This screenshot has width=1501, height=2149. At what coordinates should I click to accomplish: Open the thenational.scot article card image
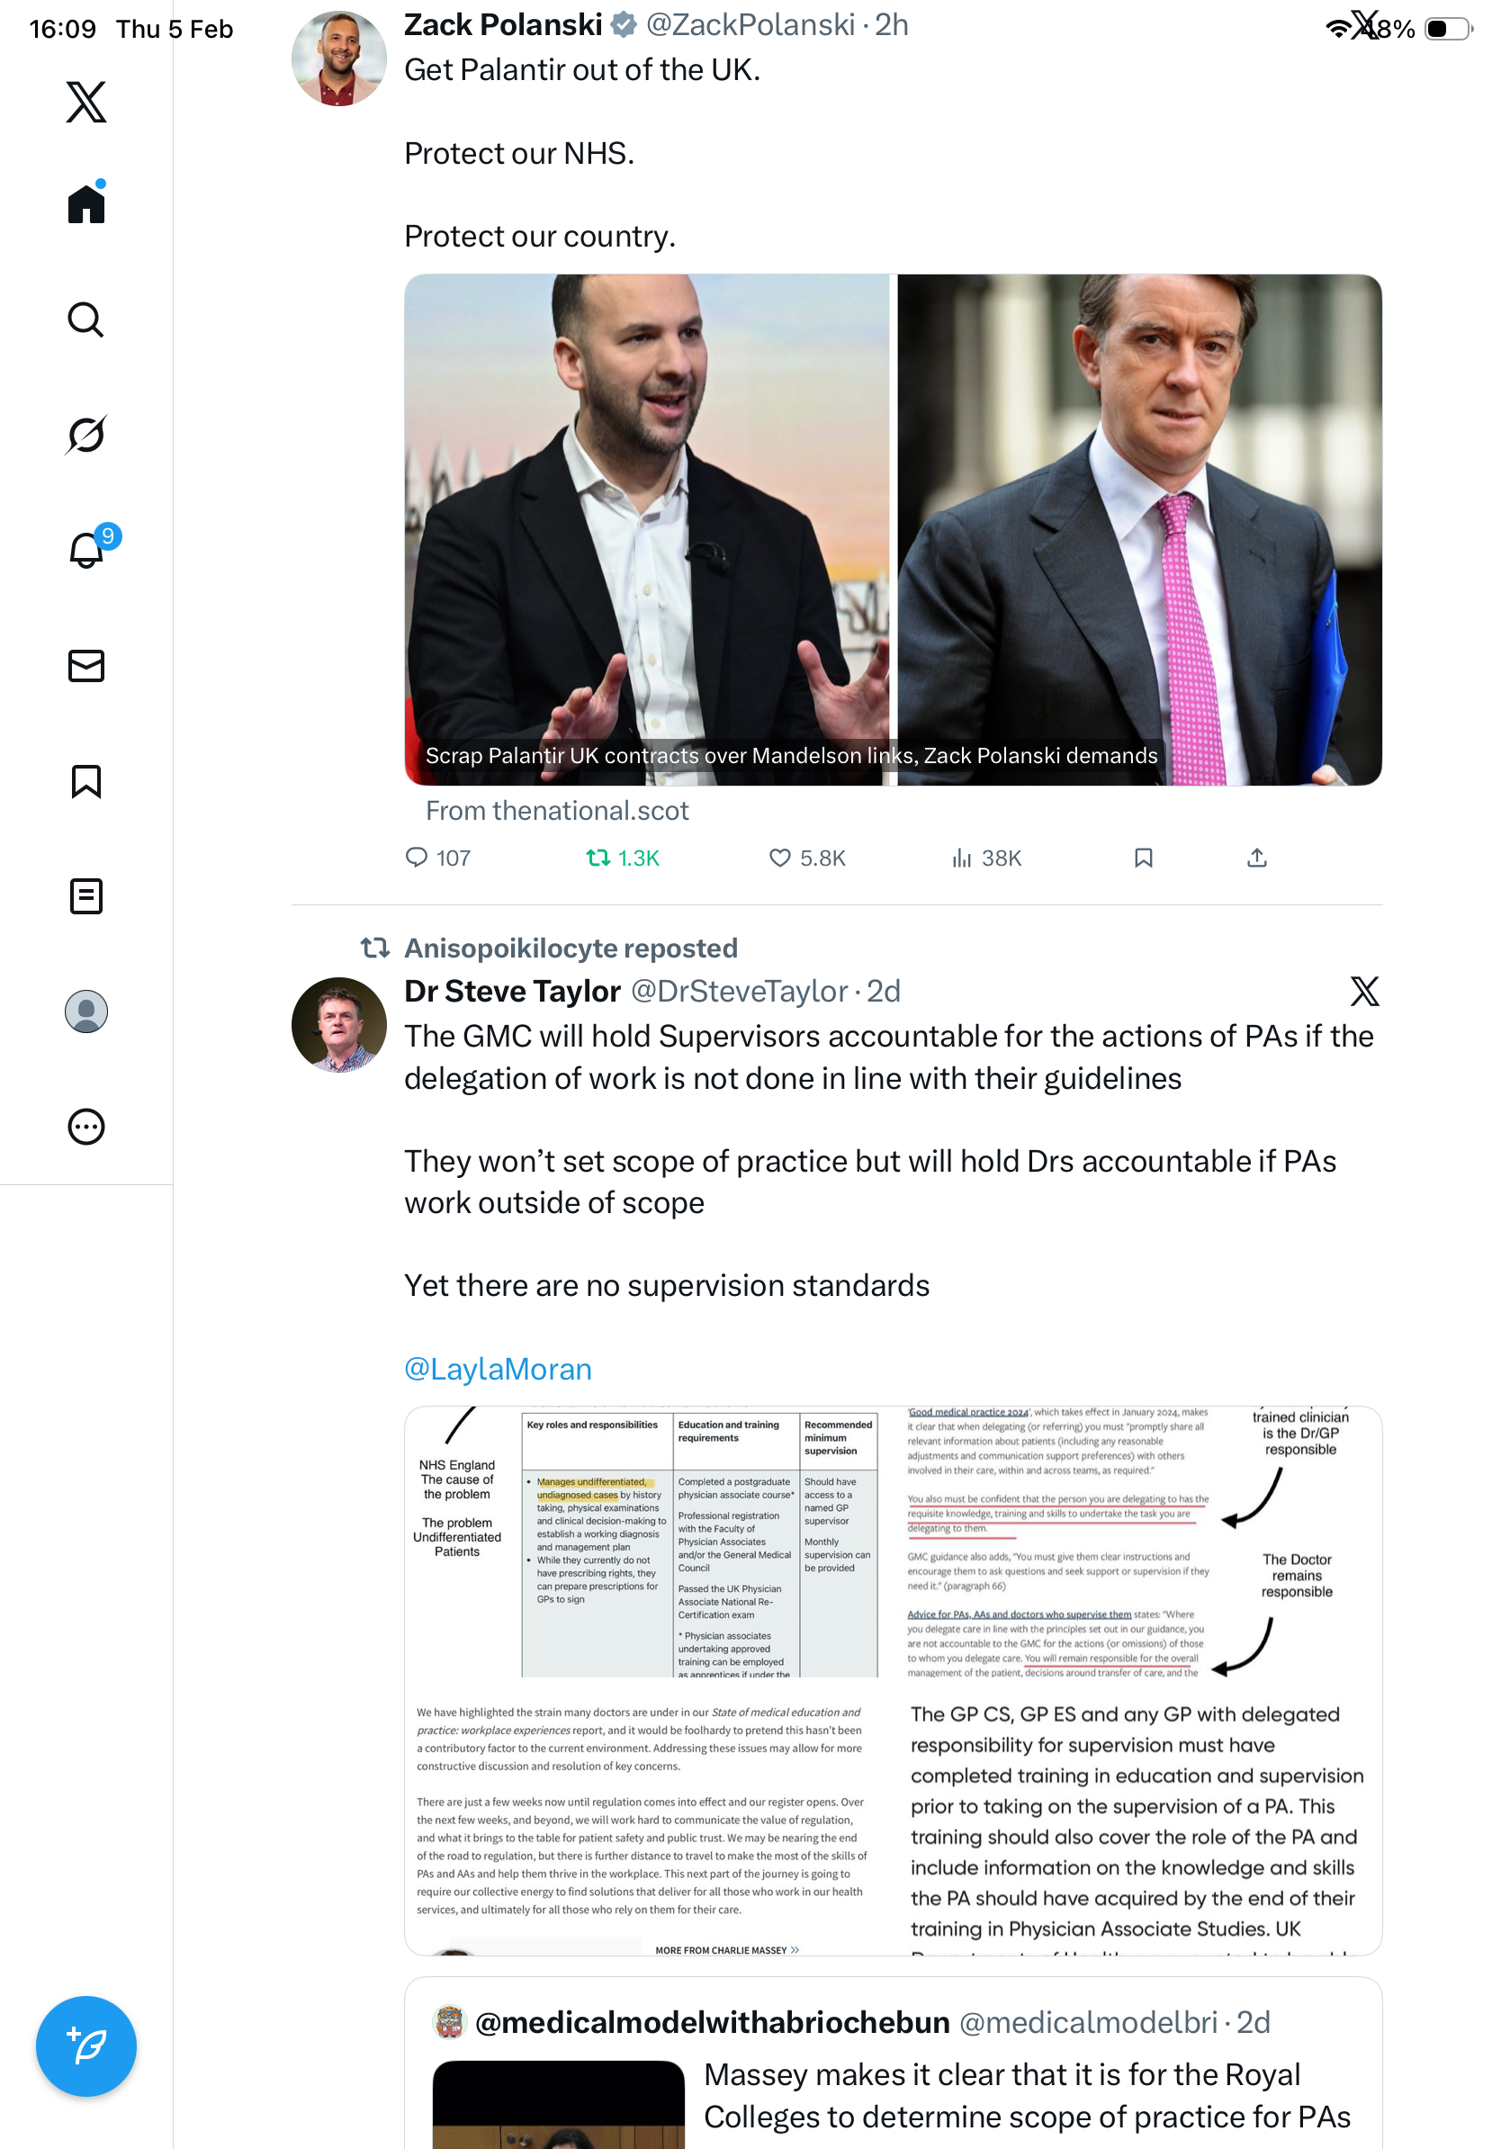click(x=893, y=530)
